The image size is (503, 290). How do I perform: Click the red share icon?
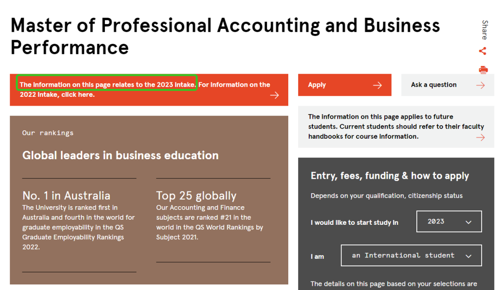point(483,51)
